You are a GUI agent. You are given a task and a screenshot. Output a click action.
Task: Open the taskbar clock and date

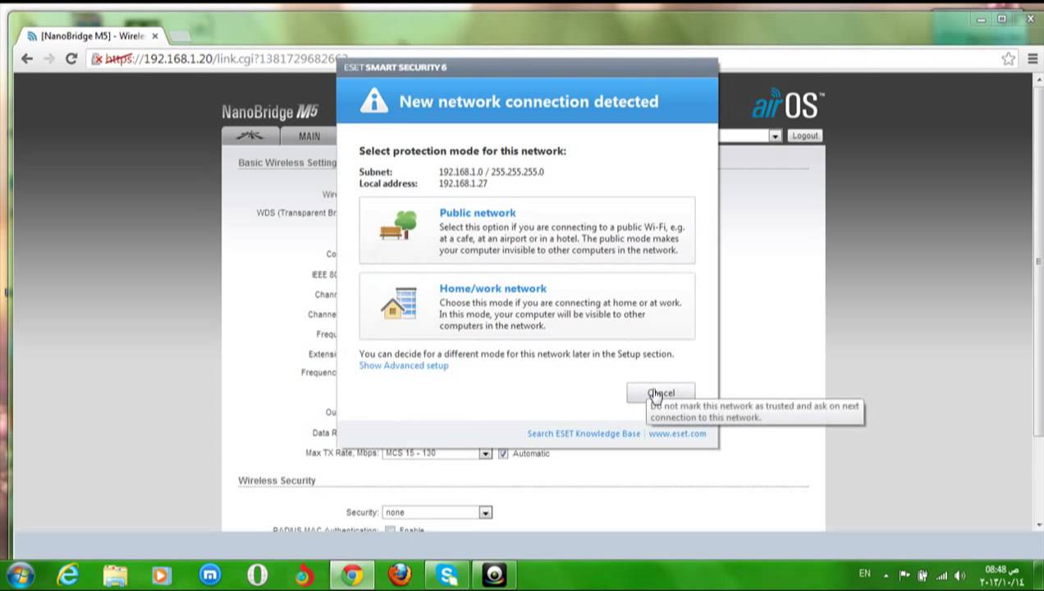click(1001, 575)
